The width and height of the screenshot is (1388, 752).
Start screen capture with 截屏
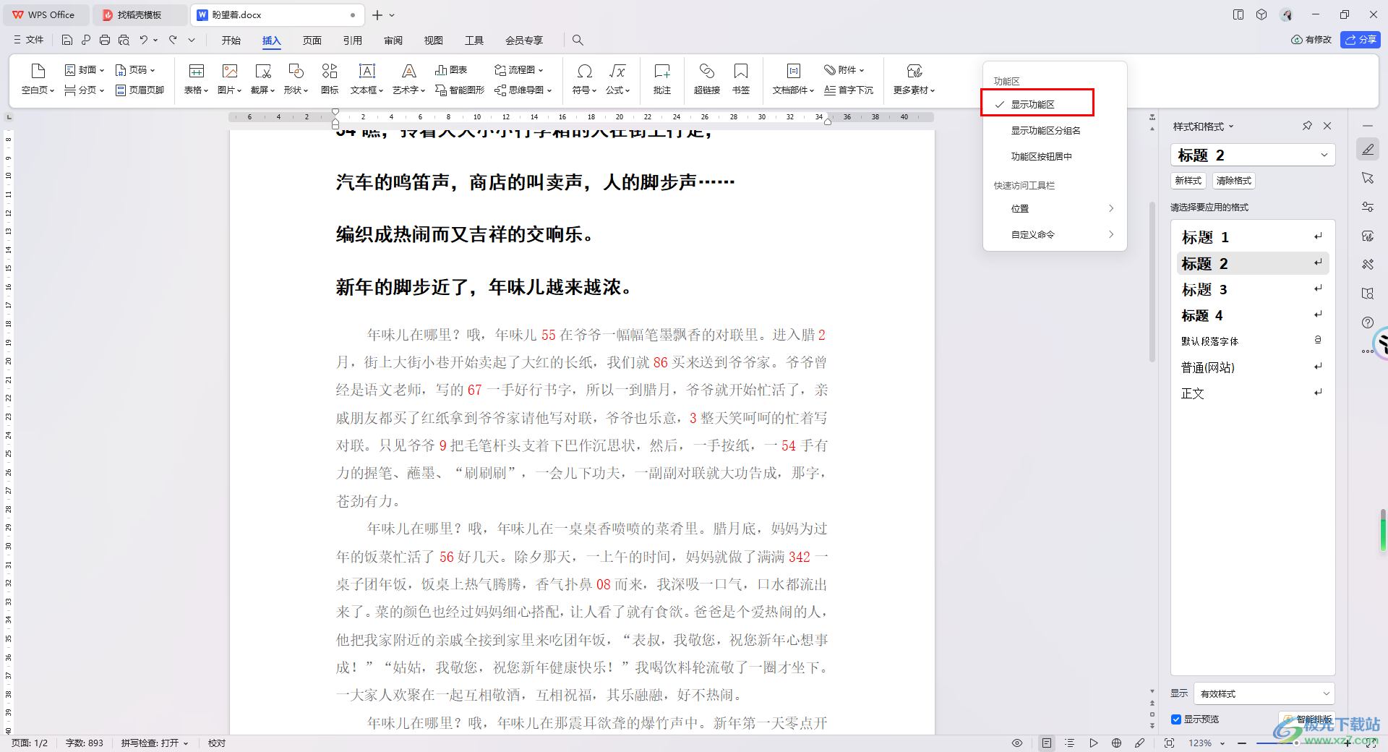(262, 79)
